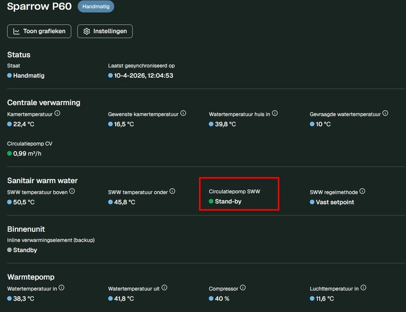This screenshot has width=406, height=312.
Task: Select the Inline verwarmingselement Standby status
Action: tap(25, 250)
